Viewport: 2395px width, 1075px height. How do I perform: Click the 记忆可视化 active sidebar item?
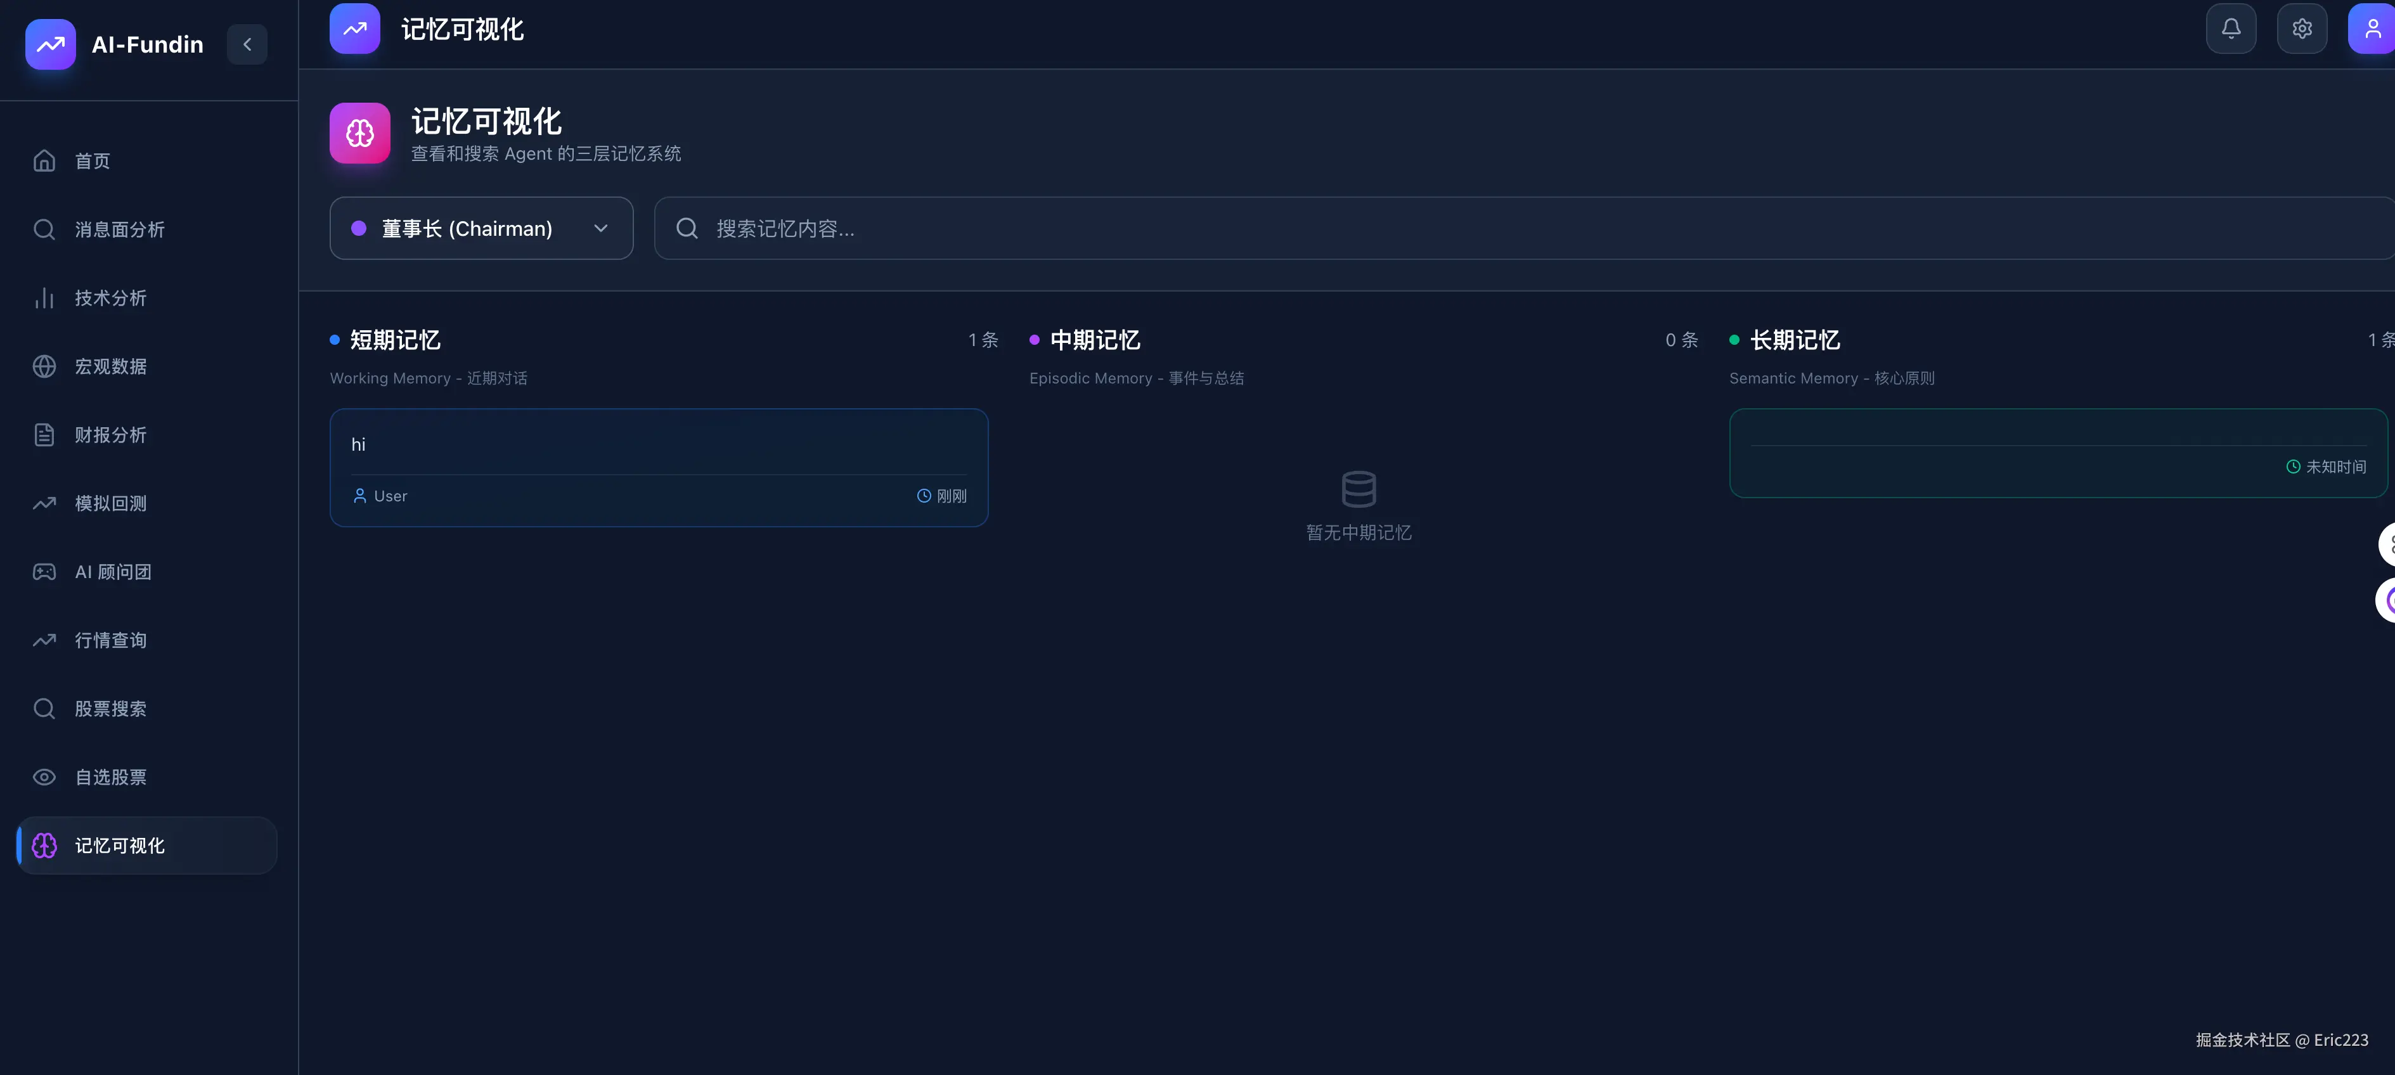click(147, 846)
